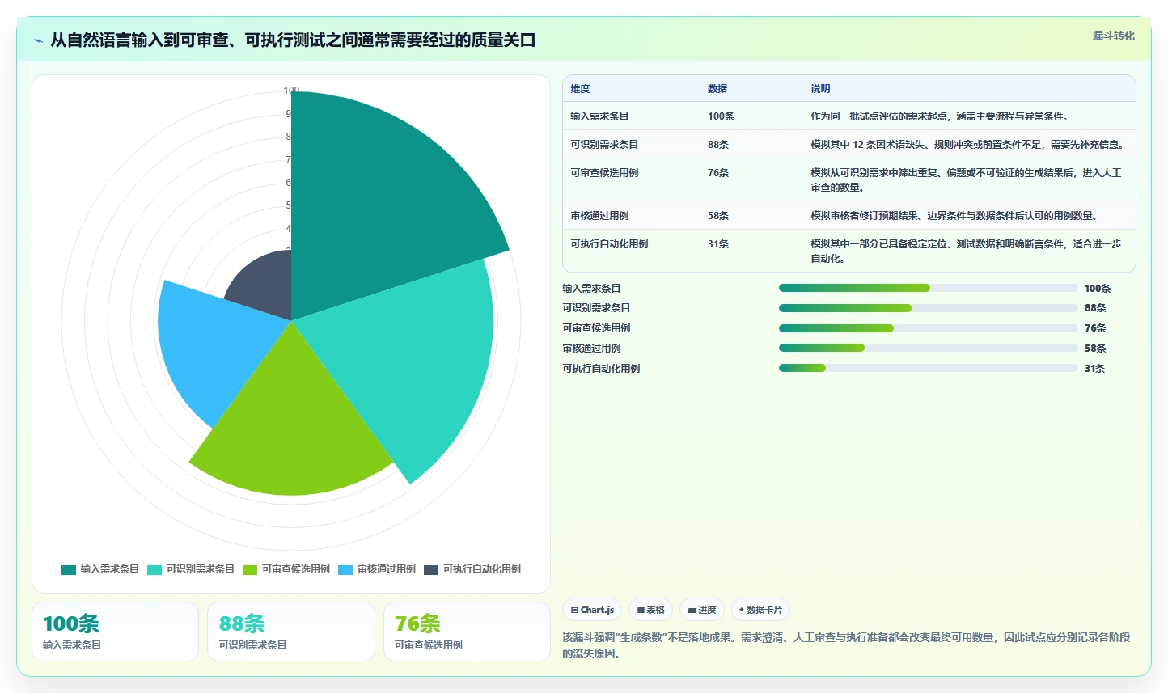The width and height of the screenshot is (1168, 693).
Task: Click the 31条 label right of progress bar
Action: pyautogui.click(x=1094, y=369)
